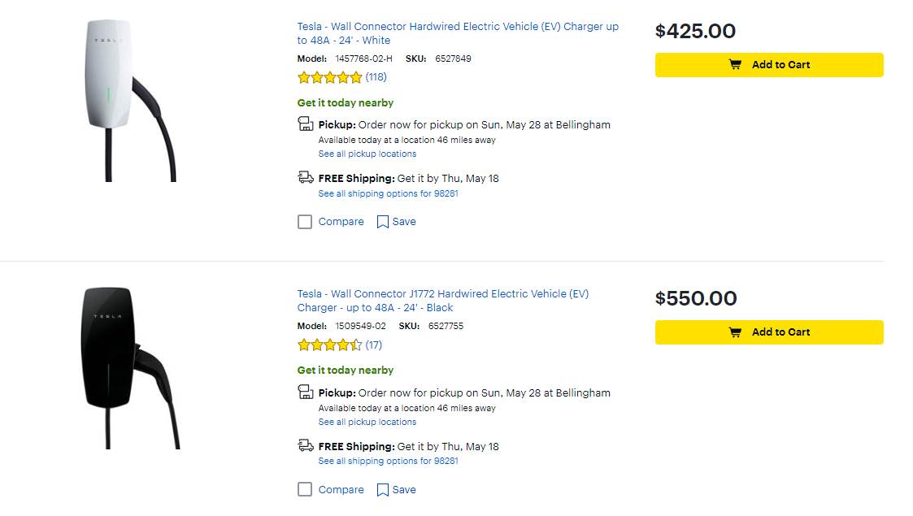Click the store pickup icon for the white charger

(306, 124)
